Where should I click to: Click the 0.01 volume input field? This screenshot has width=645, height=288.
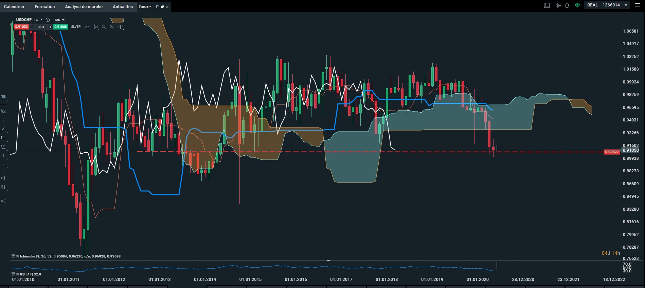pos(41,27)
